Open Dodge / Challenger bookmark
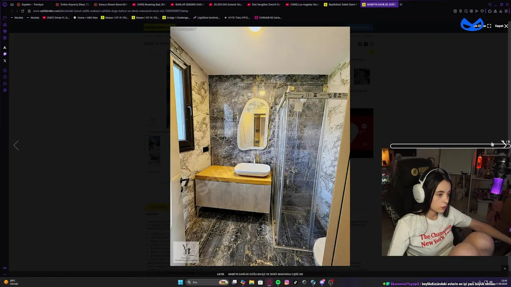 [176, 18]
